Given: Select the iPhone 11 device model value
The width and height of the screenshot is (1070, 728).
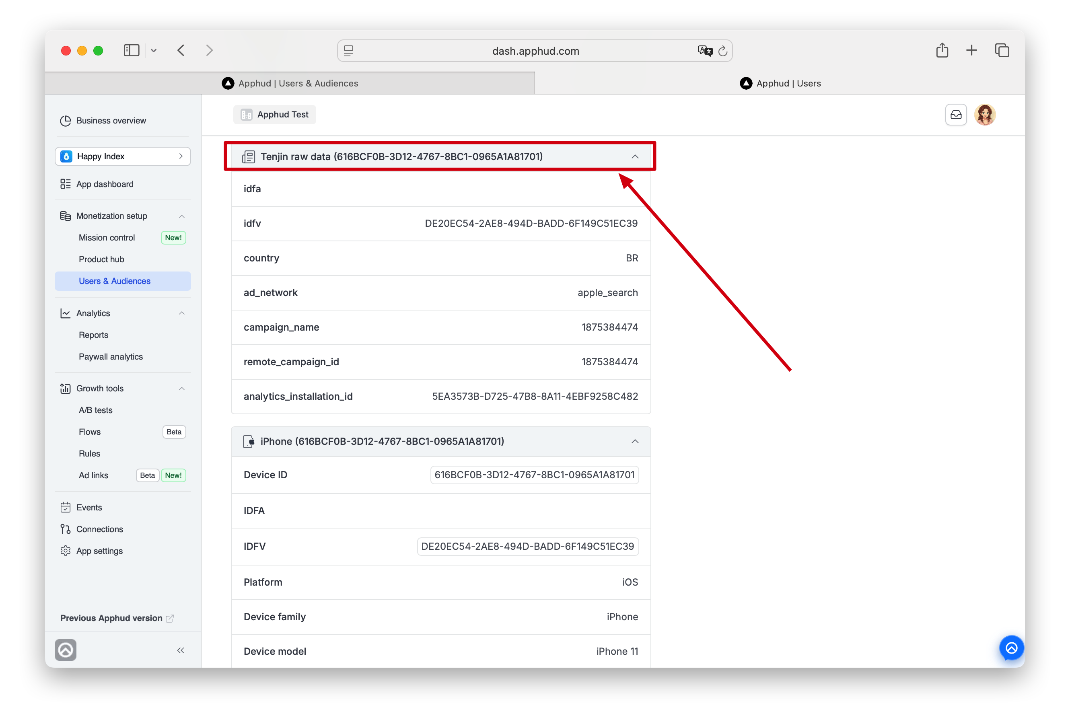Looking at the screenshot, I should (617, 651).
